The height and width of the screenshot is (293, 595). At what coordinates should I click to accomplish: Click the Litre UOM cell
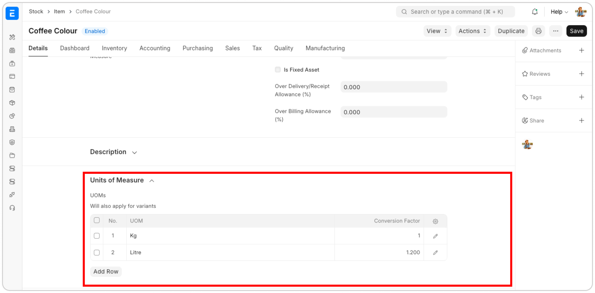[230, 253]
